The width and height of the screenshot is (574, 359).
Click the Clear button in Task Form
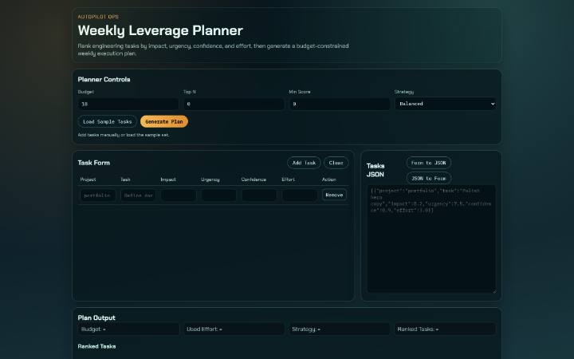click(336, 163)
